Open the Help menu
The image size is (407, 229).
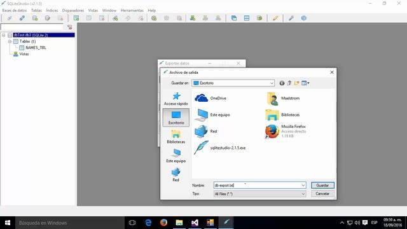click(x=151, y=10)
